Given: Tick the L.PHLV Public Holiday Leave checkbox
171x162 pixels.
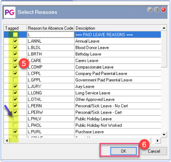Looking at the screenshot, I should pyautogui.click(x=15, y=119).
